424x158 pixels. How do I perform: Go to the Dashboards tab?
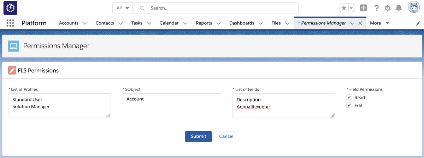point(242,23)
